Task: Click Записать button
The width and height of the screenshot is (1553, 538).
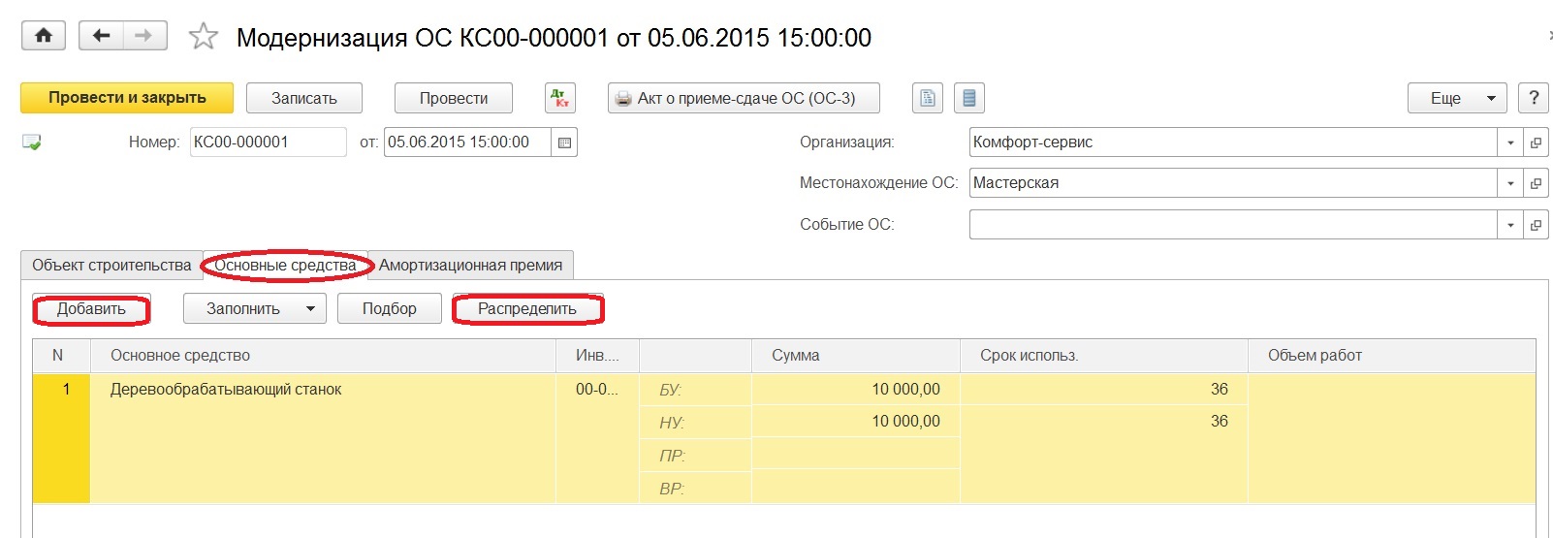Action: click(x=304, y=98)
